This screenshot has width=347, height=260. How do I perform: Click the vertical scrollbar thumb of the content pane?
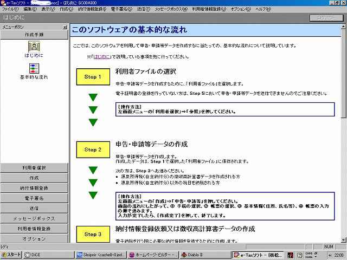click(x=343, y=74)
